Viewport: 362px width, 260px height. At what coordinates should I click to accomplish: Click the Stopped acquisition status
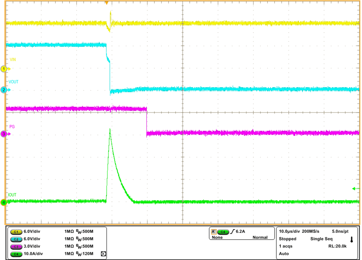[287, 239]
